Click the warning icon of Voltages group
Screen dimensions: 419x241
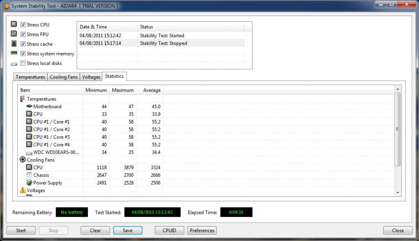point(23,190)
